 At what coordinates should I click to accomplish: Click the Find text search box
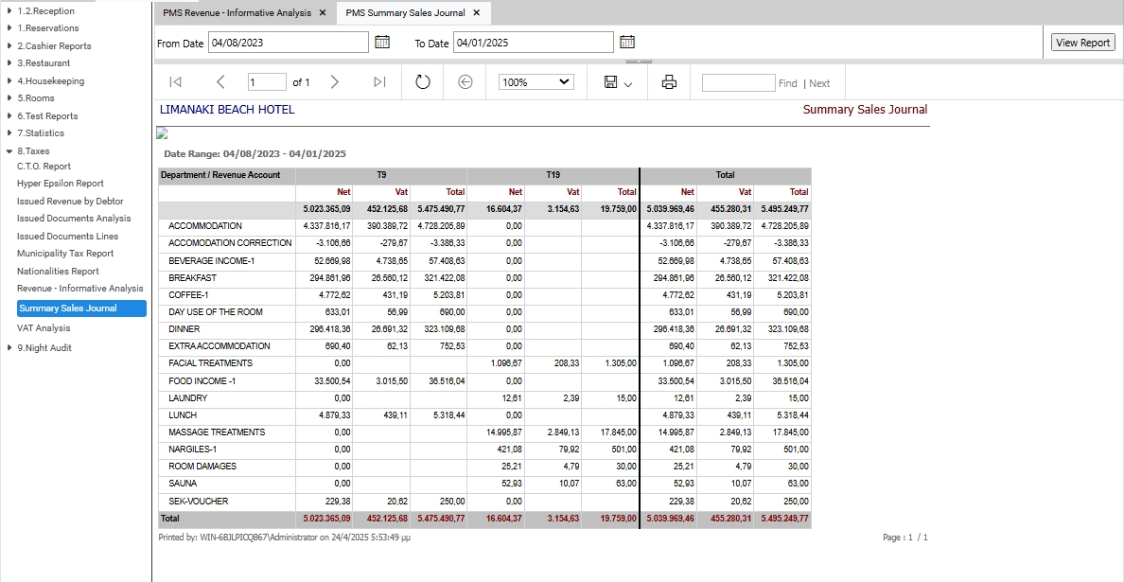(x=738, y=82)
